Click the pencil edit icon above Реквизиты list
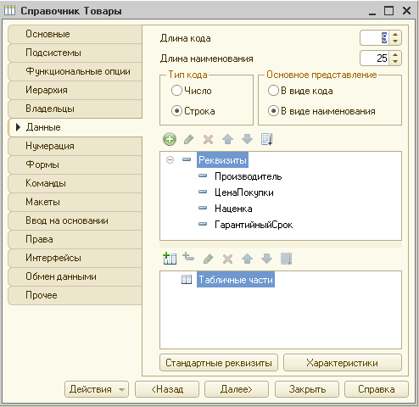This screenshot has height=407, width=419. click(x=189, y=139)
